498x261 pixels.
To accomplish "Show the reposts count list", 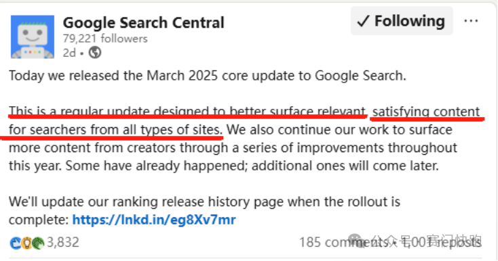I will [x=442, y=243].
